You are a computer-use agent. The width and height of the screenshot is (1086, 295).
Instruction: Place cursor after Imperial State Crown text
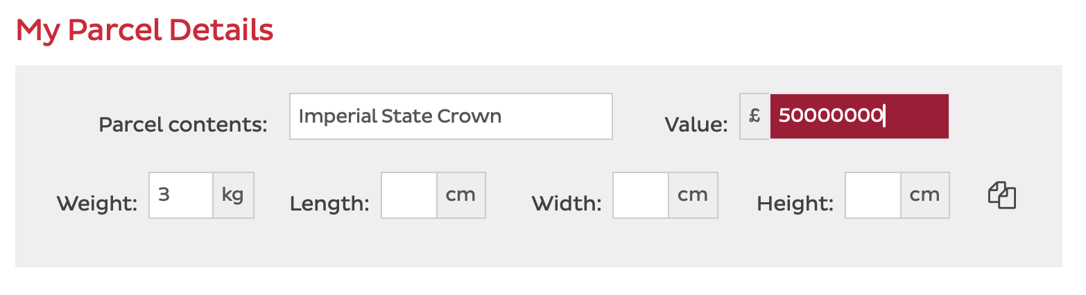point(503,116)
